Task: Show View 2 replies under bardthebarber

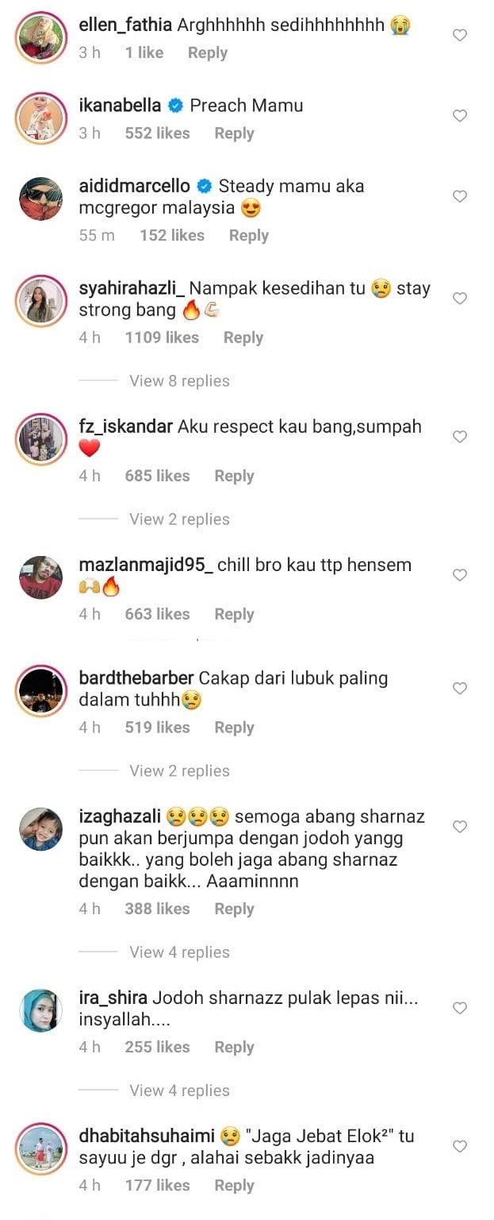Action: click(179, 770)
